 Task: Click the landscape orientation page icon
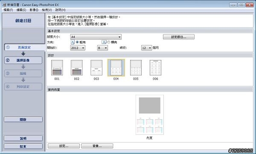[104, 42]
